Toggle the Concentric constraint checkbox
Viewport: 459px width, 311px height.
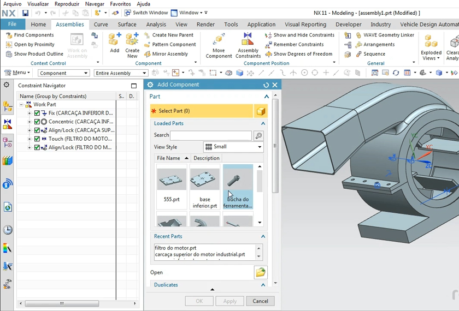37,122
